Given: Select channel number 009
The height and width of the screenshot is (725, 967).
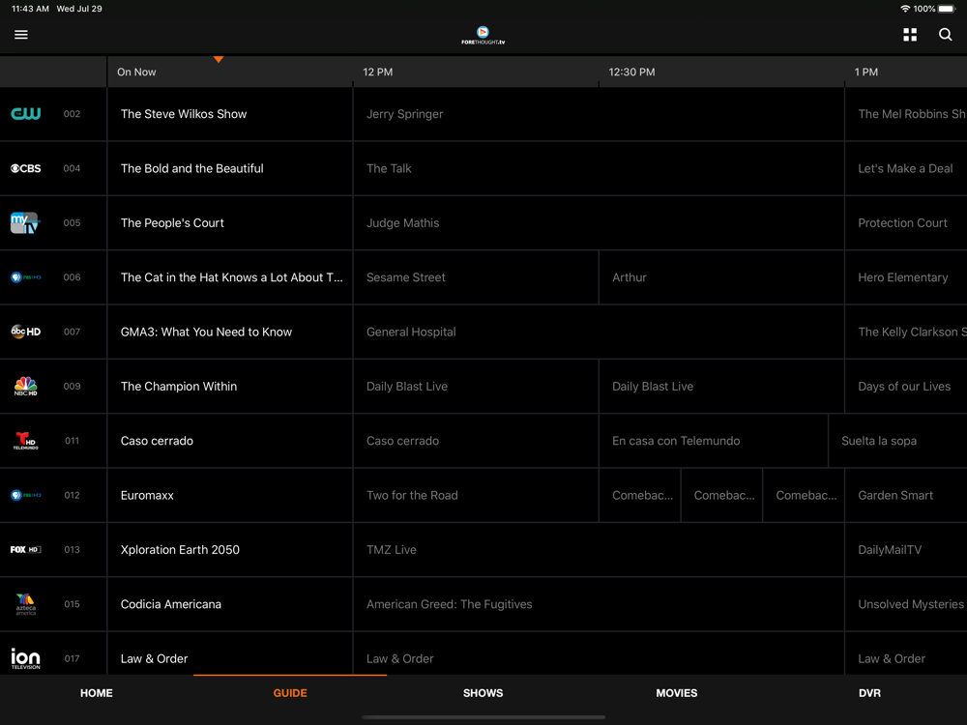Looking at the screenshot, I should coord(73,387).
